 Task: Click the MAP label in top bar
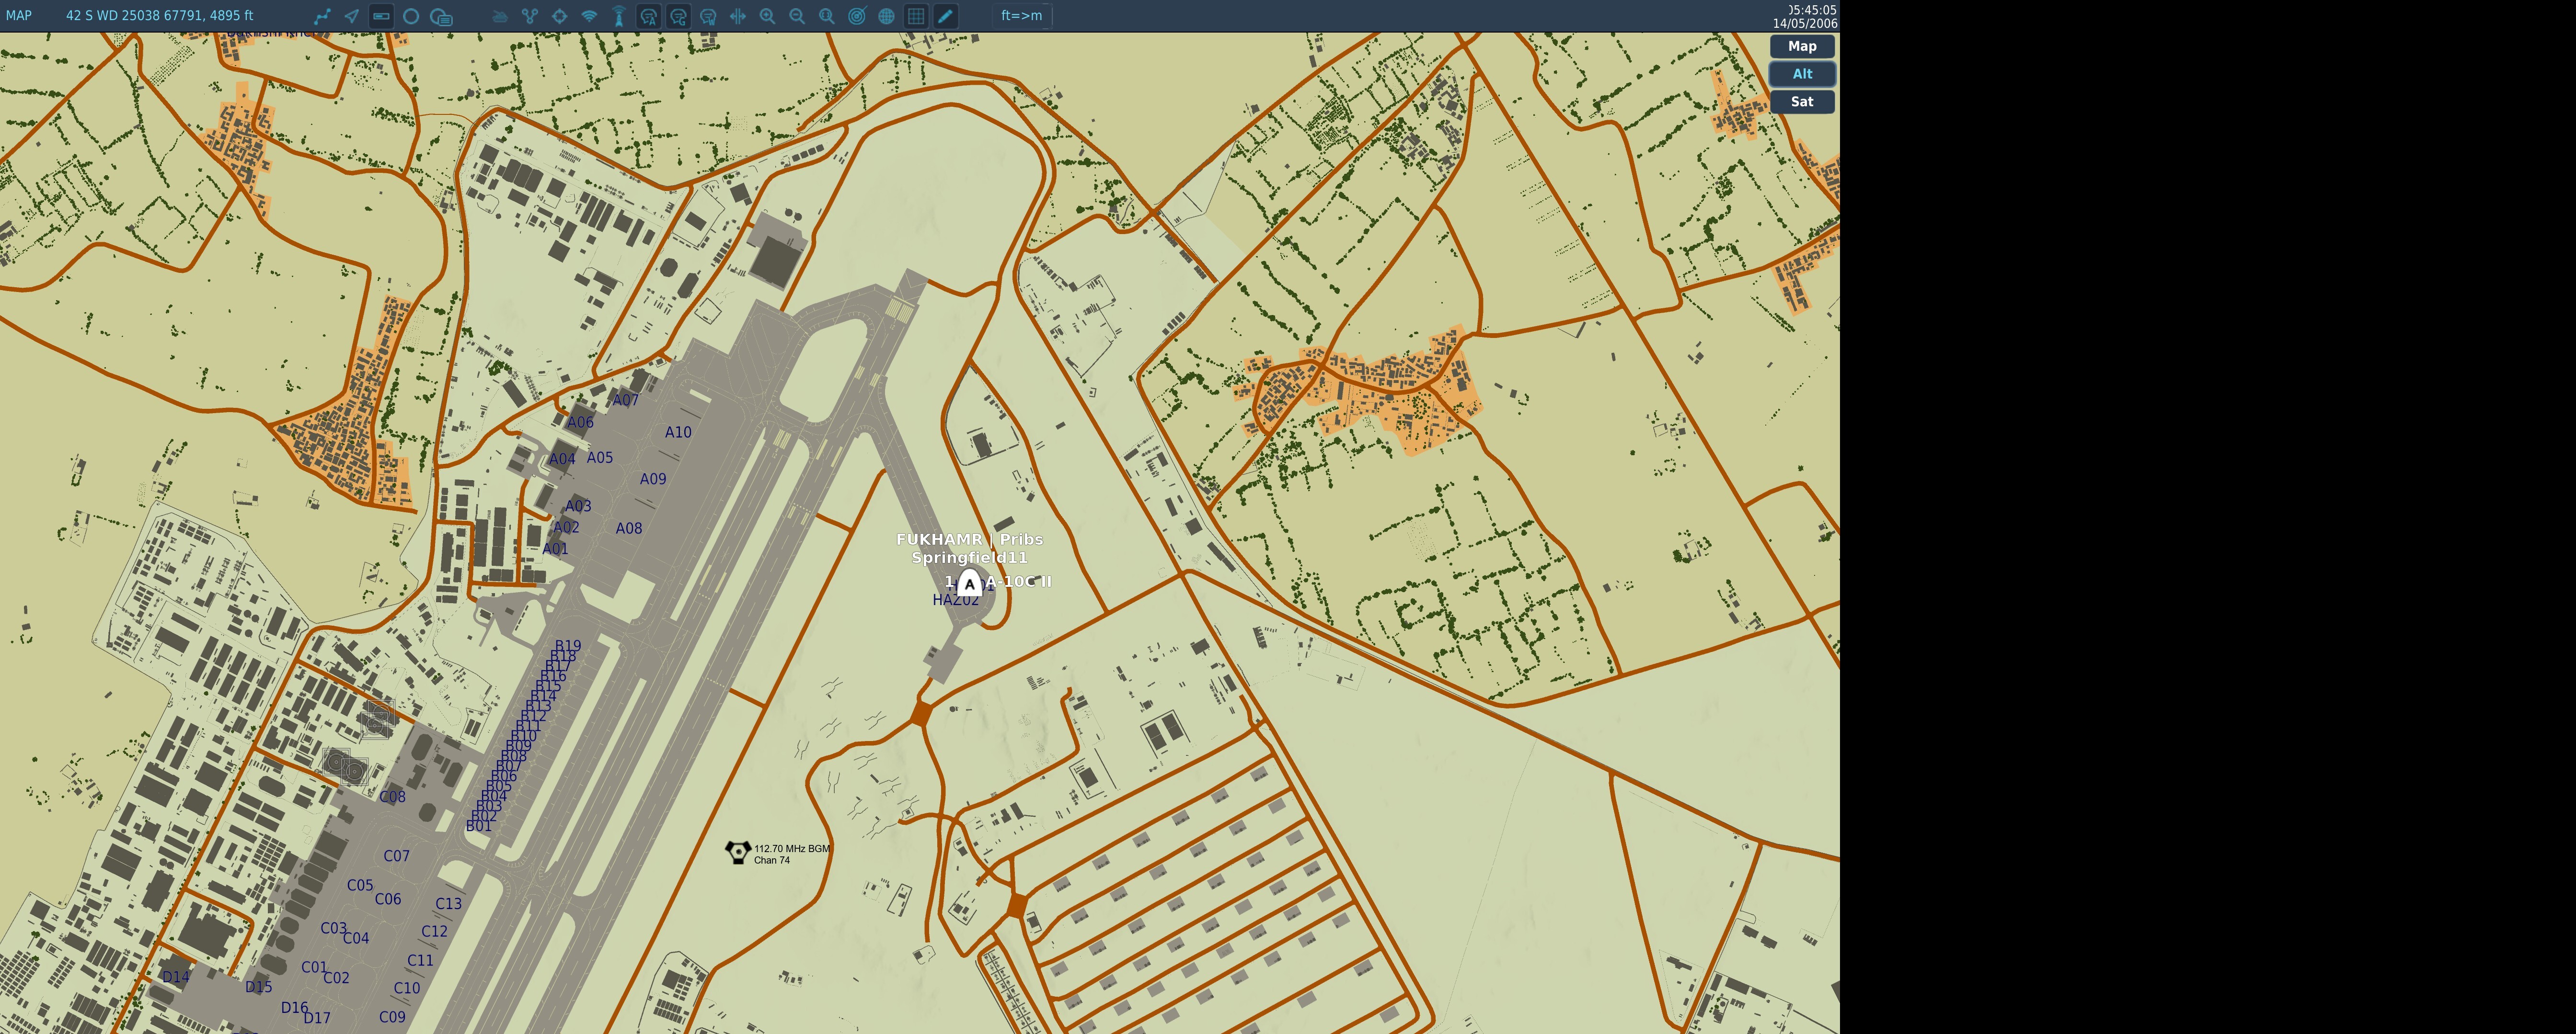(18, 16)
